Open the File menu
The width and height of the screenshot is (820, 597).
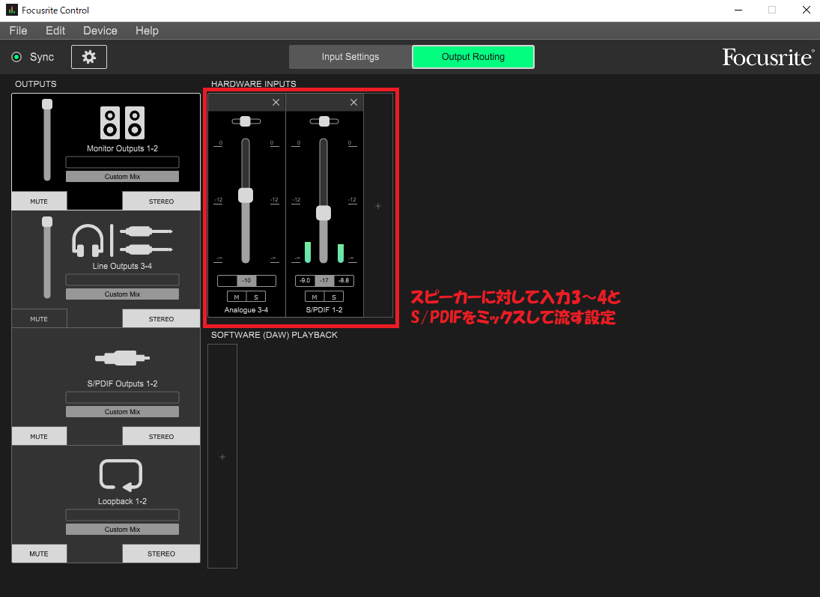(18, 31)
